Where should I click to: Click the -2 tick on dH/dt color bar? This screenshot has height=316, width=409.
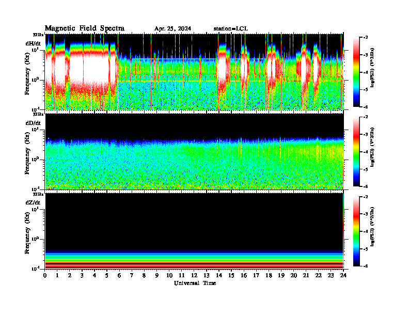click(366, 38)
